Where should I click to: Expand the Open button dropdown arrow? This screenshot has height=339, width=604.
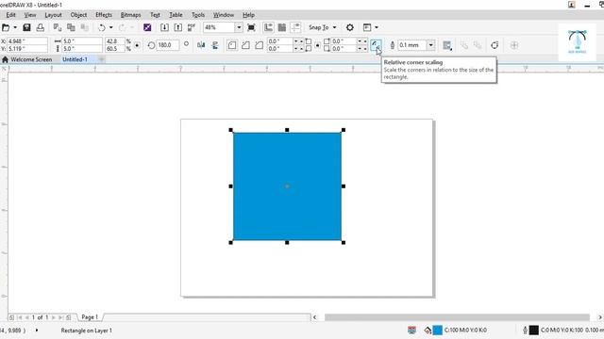pos(15,27)
